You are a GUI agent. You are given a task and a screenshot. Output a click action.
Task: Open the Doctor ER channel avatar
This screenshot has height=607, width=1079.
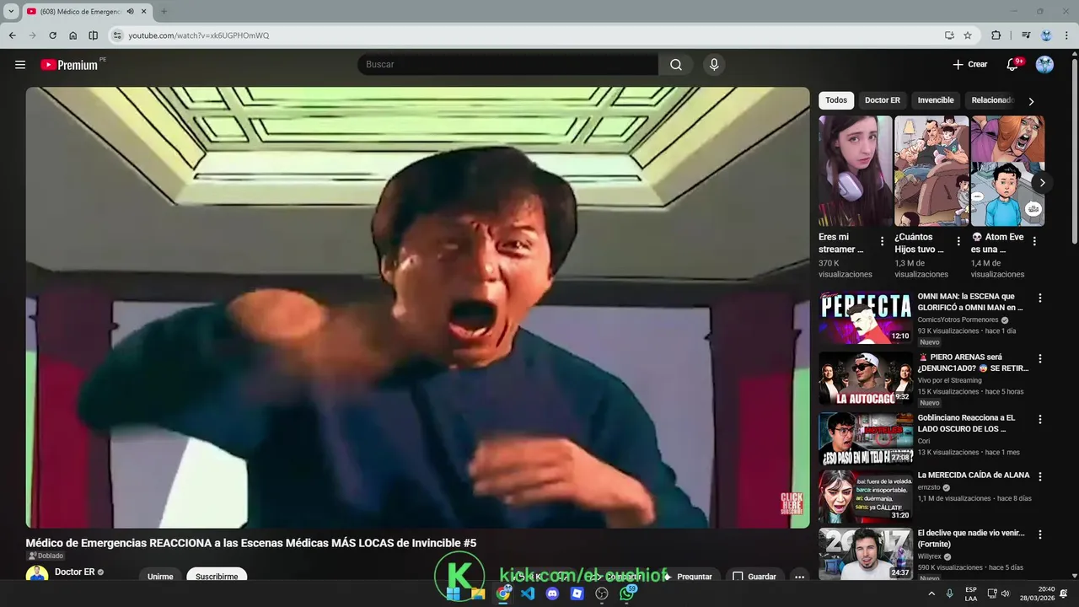37,575
